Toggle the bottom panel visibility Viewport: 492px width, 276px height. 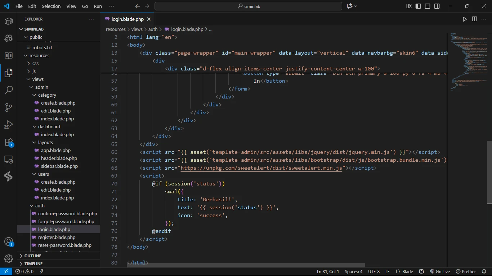click(x=428, y=6)
